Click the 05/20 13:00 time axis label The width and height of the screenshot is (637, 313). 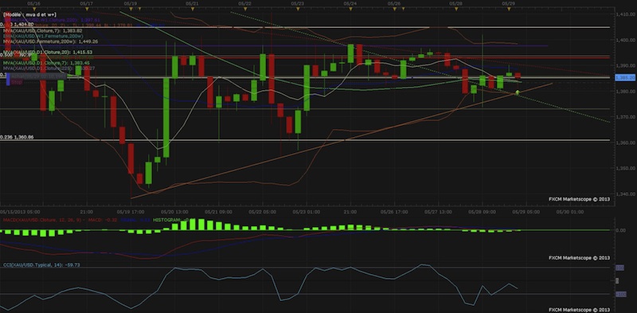pyautogui.click(x=174, y=212)
